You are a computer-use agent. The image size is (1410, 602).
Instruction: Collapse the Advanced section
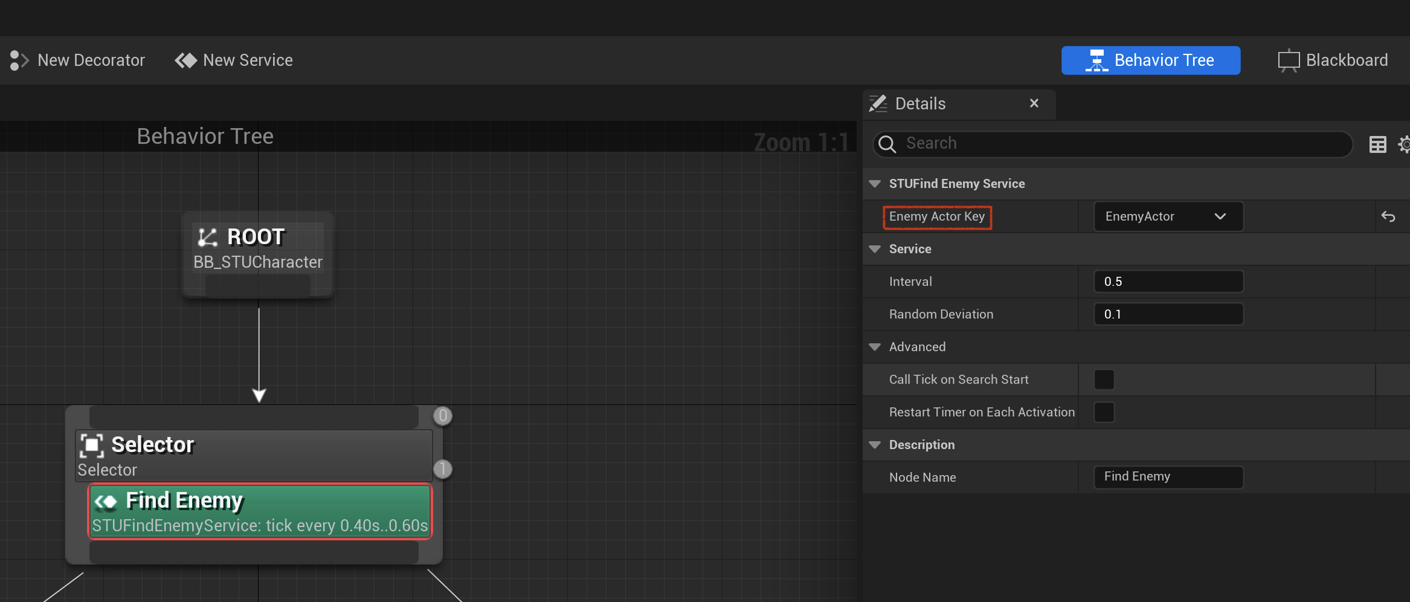tap(875, 347)
